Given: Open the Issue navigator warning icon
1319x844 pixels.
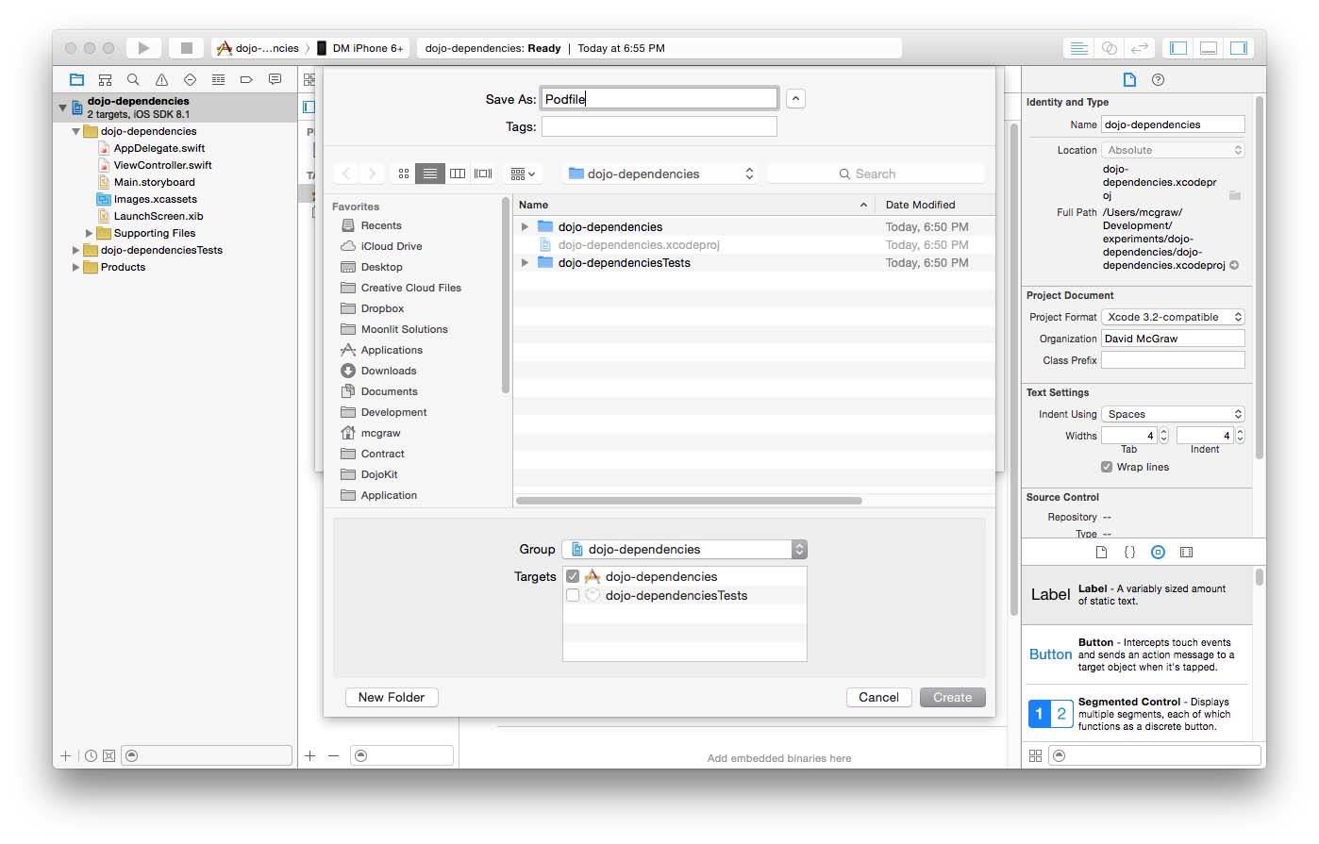Looking at the screenshot, I should click(161, 80).
